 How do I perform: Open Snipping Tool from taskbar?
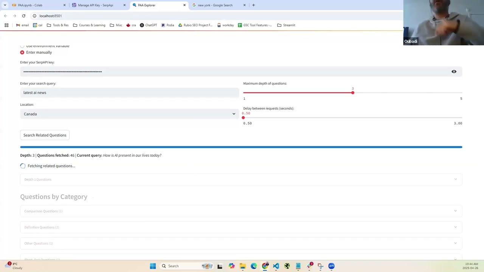[x=320, y=266]
